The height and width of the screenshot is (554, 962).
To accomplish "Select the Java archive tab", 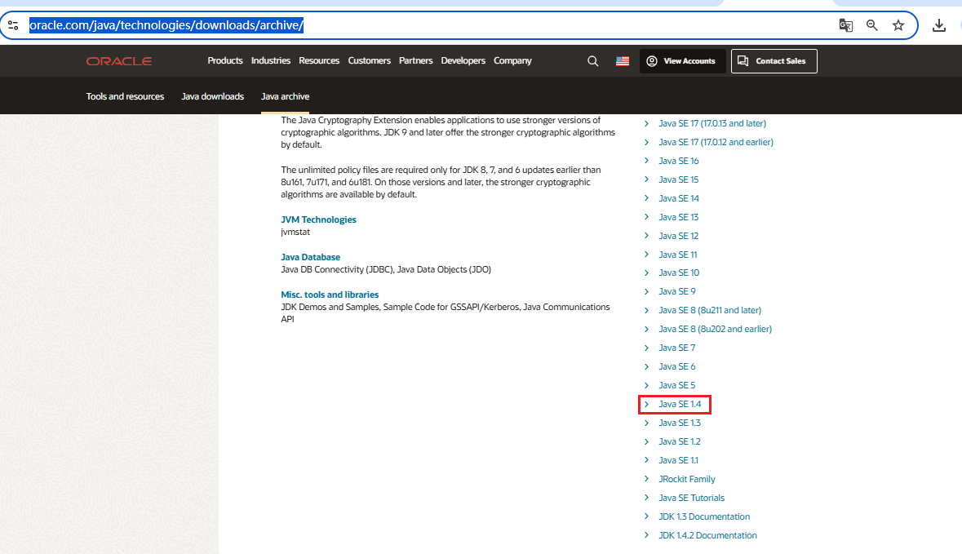I will pyautogui.click(x=286, y=96).
